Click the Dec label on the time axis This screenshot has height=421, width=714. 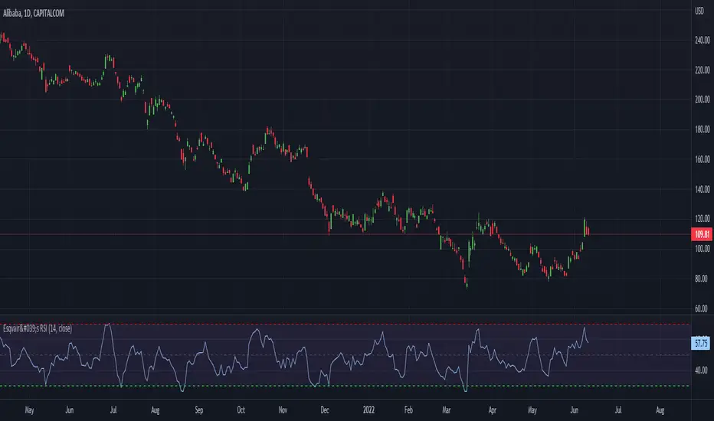click(x=325, y=410)
